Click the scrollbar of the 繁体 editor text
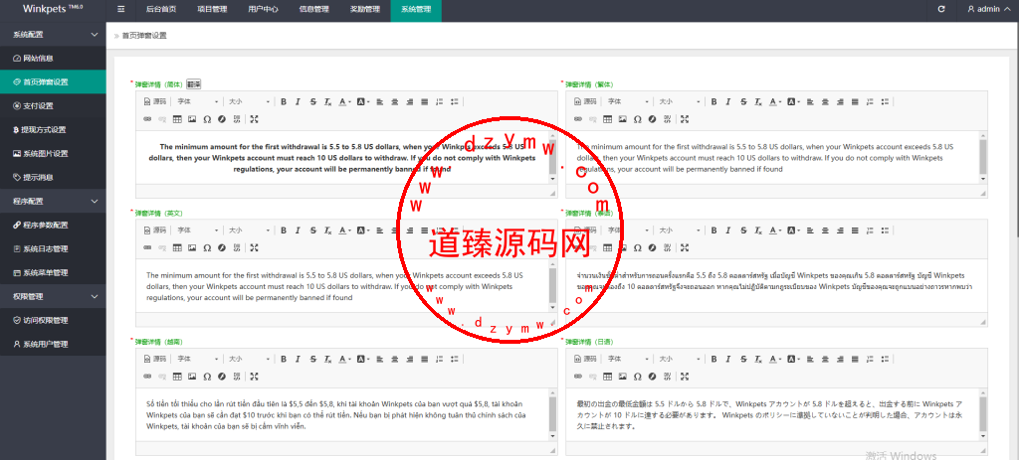Viewport: 1019px width, 460px height. coord(982,158)
